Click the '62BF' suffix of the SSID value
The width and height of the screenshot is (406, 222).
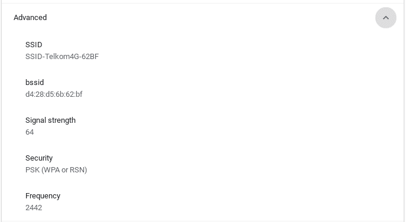click(90, 57)
